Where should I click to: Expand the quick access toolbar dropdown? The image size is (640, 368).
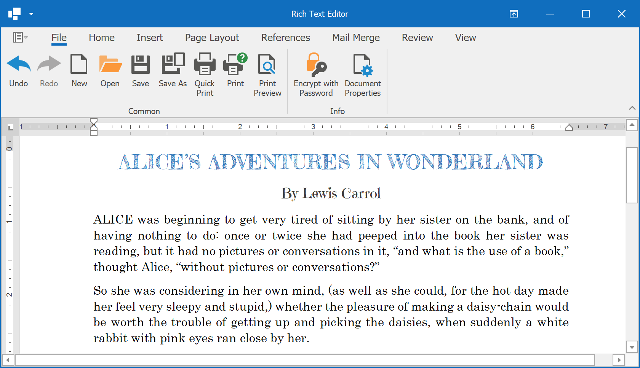coord(31,14)
